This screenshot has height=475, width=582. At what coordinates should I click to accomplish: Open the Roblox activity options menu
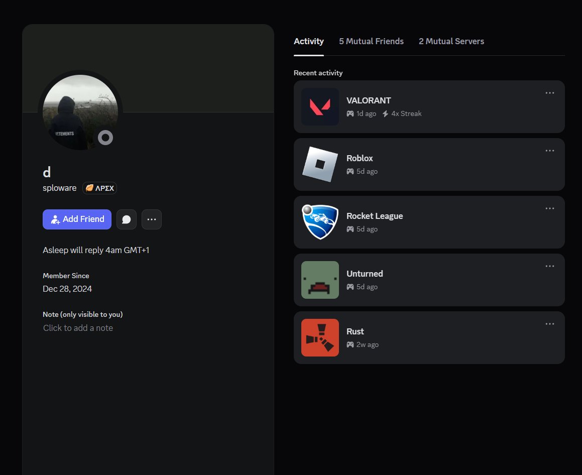pyautogui.click(x=550, y=151)
